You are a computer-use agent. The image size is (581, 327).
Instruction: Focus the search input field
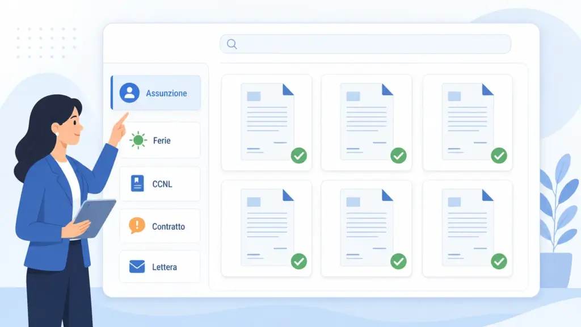coord(365,44)
